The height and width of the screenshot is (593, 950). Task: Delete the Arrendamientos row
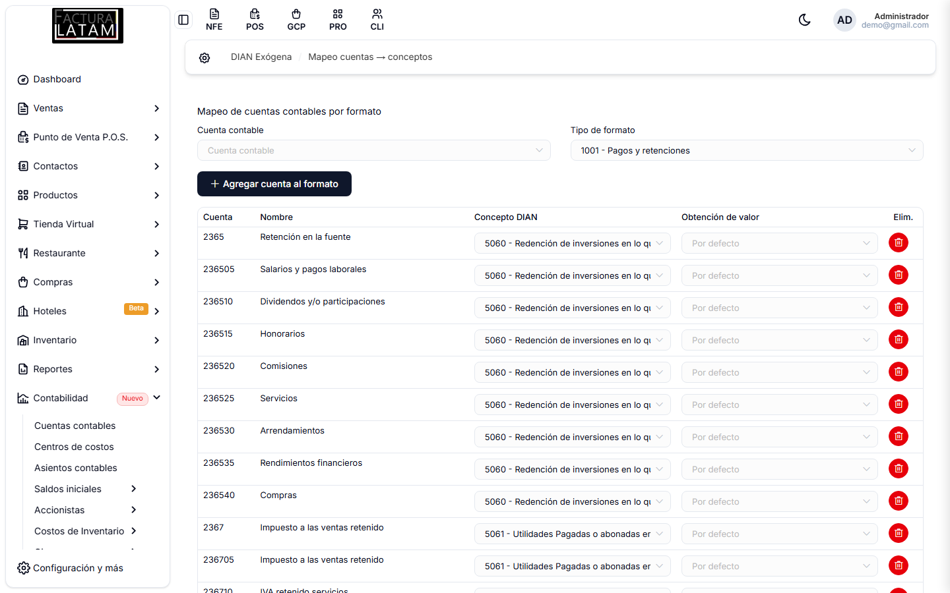(x=899, y=436)
